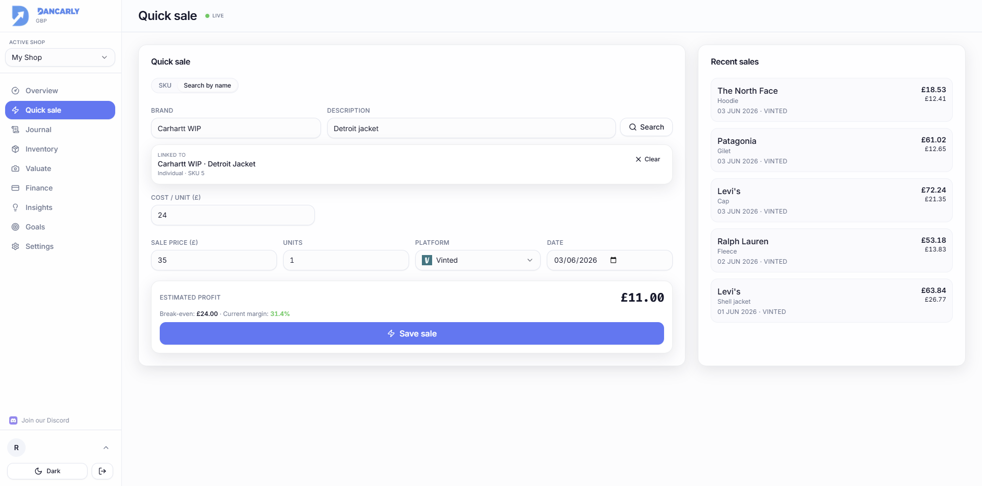Click the Date field showing 03/06/2026
The image size is (982, 486).
(x=610, y=260)
